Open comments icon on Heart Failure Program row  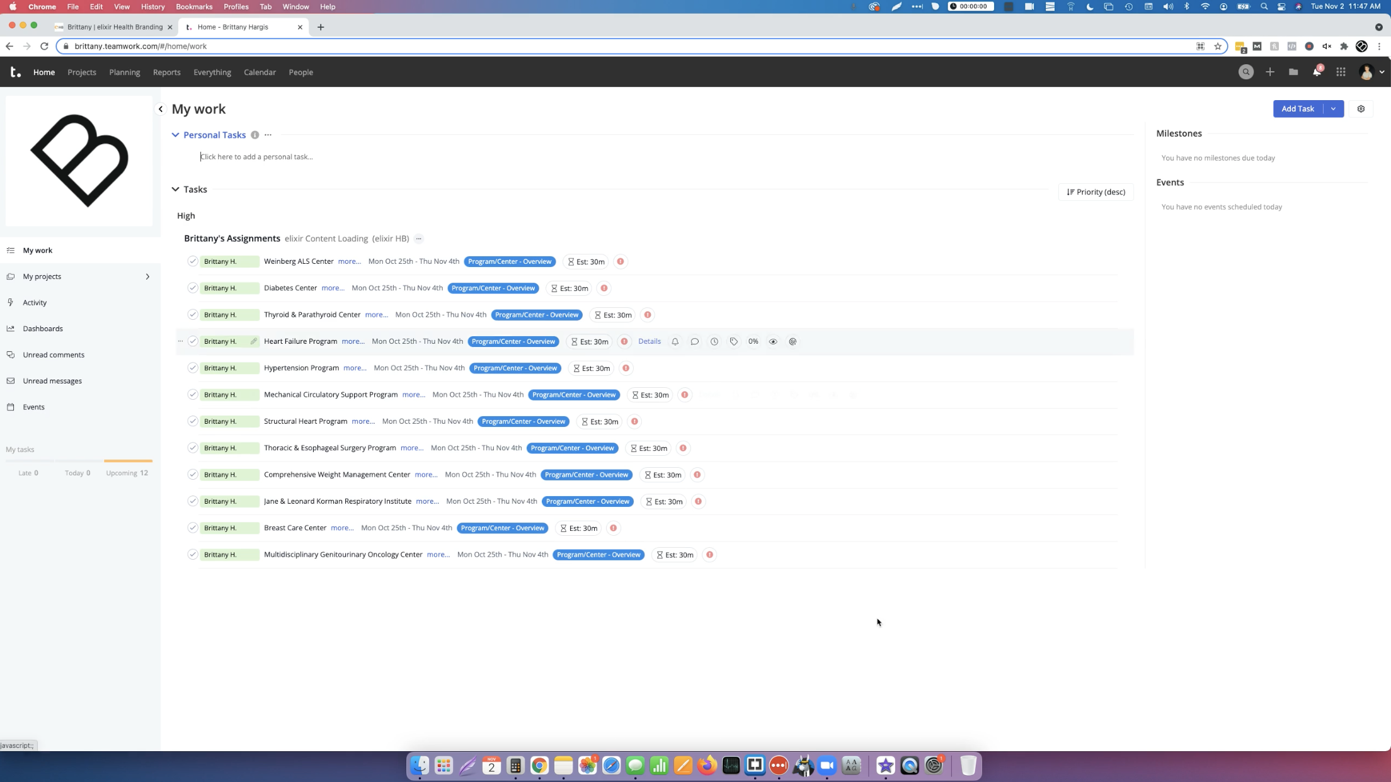click(694, 342)
